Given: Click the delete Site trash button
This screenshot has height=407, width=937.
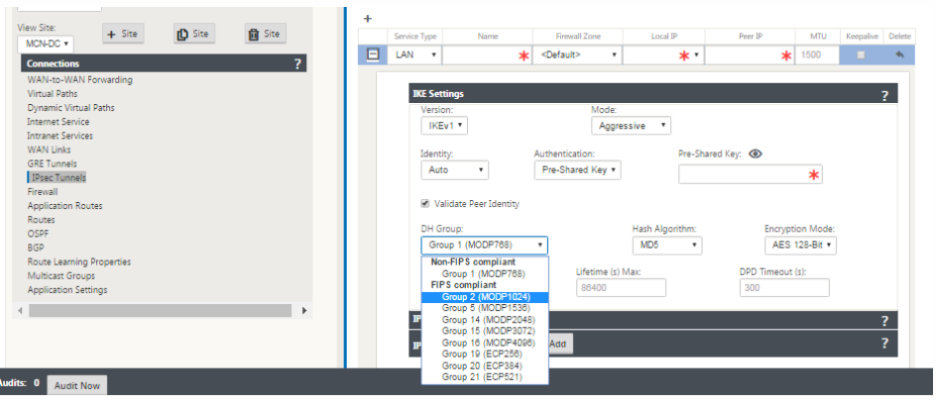Looking at the screenshot, I should [x=266, y=34].
